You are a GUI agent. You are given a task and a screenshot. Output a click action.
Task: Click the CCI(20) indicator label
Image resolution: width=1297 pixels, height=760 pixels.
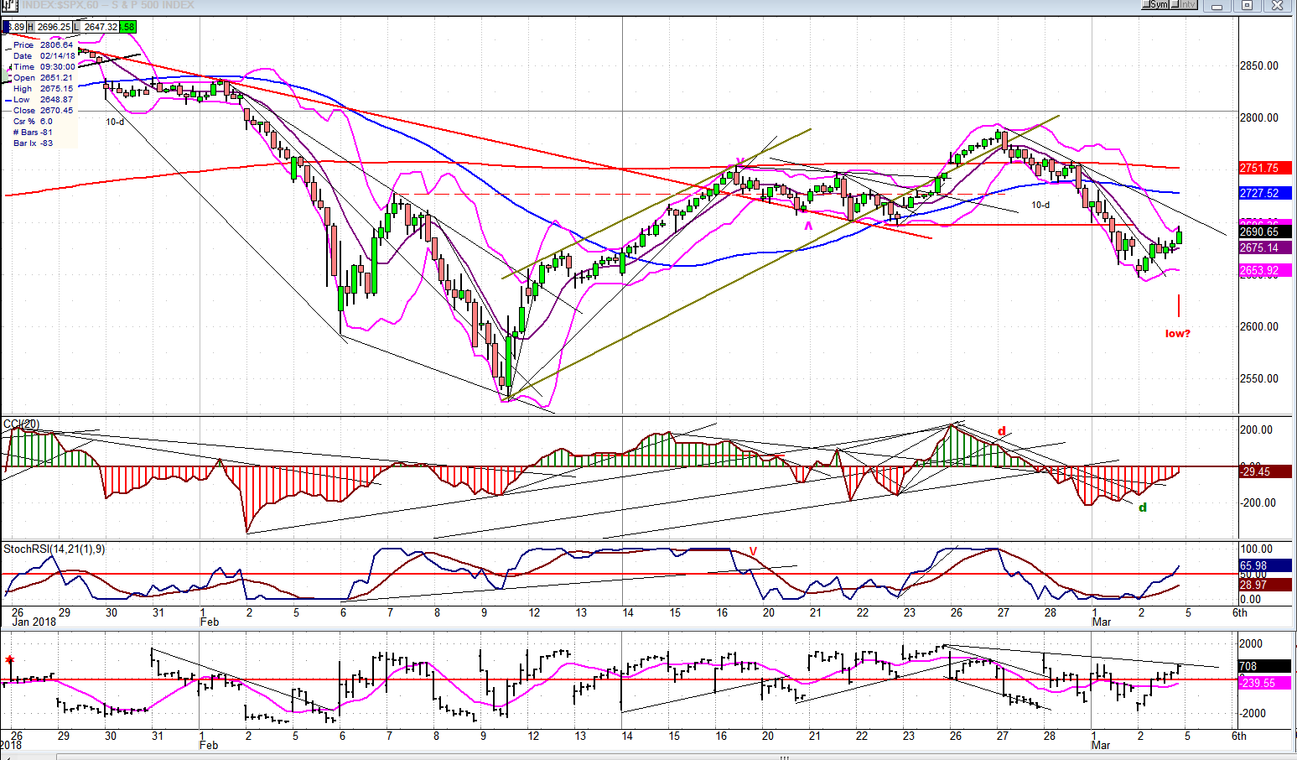(x=21, y=424)
